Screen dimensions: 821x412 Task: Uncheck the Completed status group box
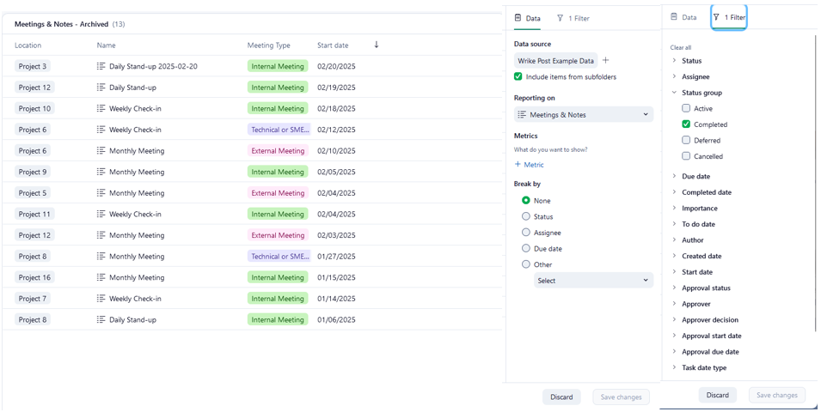[x=686, y=124]
